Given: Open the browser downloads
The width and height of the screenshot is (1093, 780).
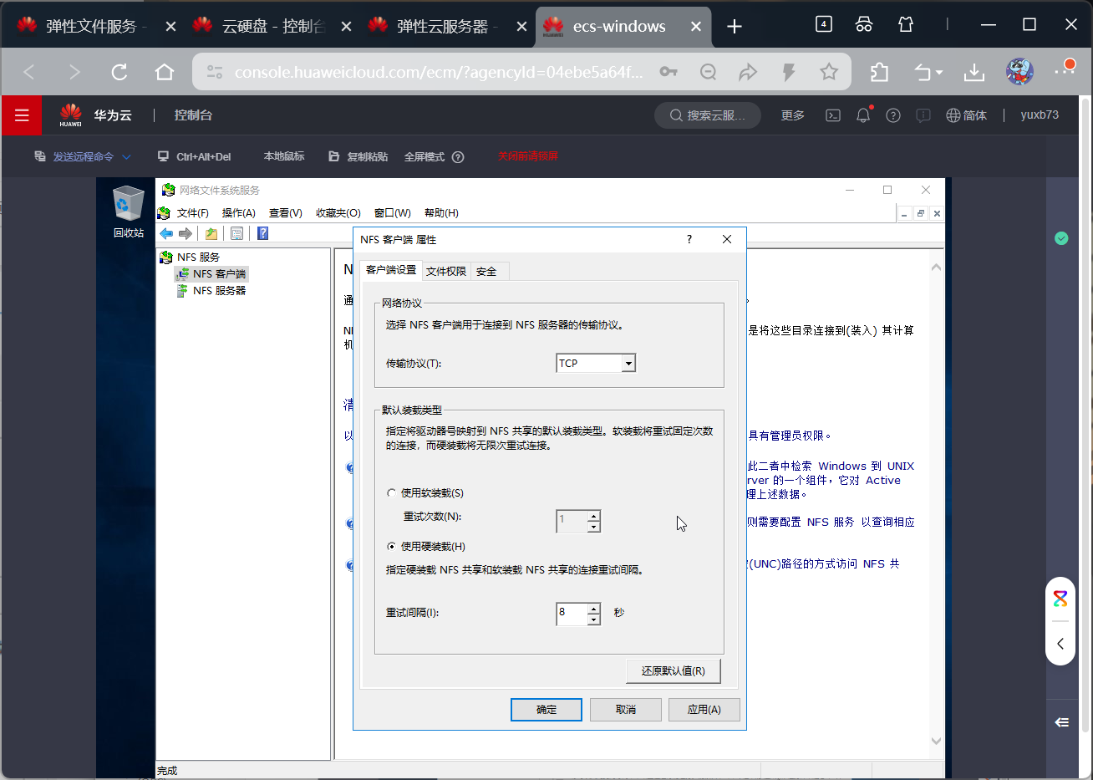Looking at the screenshot, I should (974, 72).
